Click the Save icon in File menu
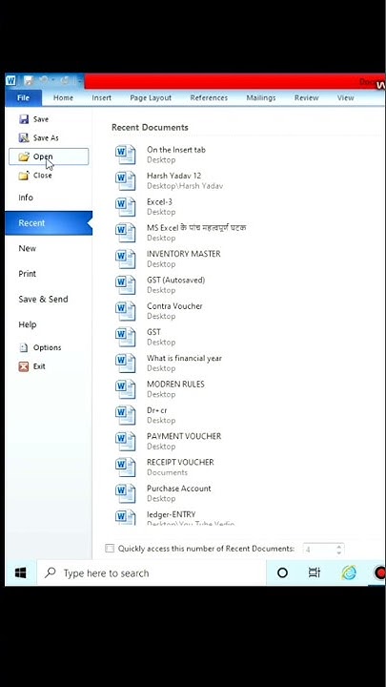 pos(24,119)
